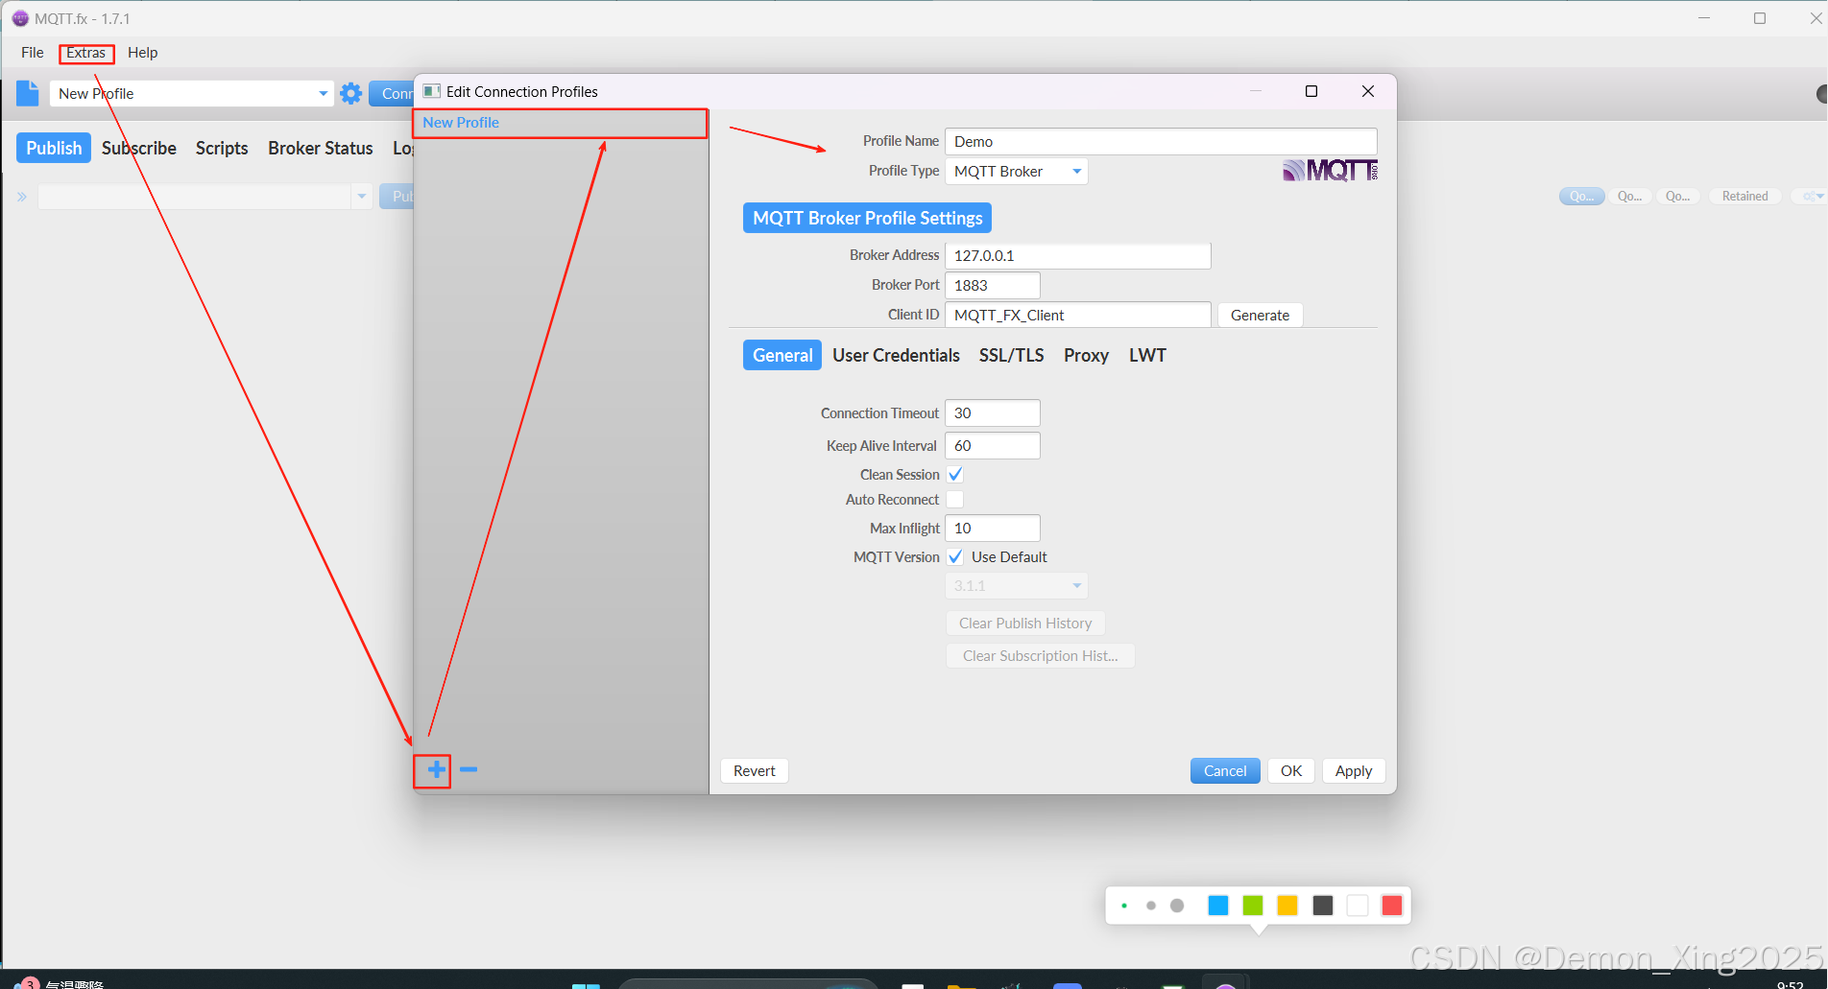Toggle the MQTT Version Use Default checkbox
The width and height of the screenshot is (1828, 989).
pos(955,557)
